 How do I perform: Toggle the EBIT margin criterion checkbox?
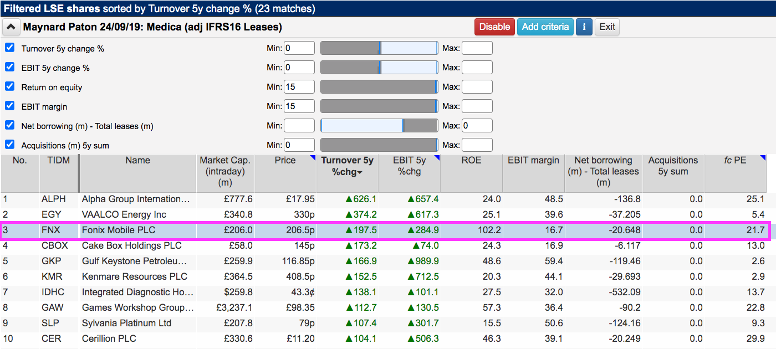[x=9, y=106]
